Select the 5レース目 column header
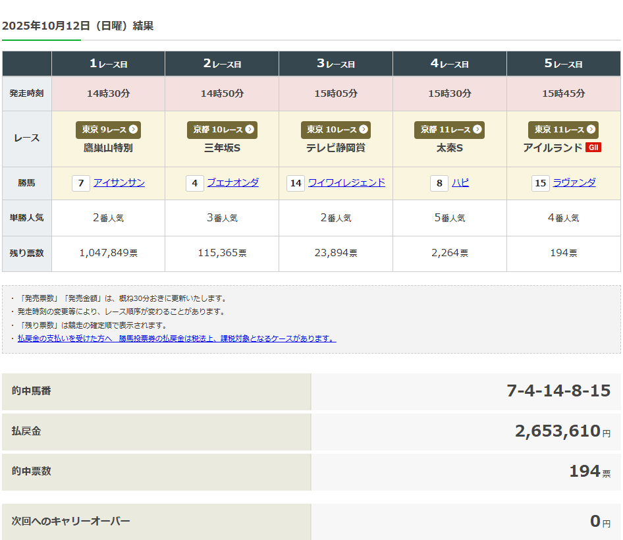Image resolution: width=623 pixels, height=540 pixels. [563, 64]
